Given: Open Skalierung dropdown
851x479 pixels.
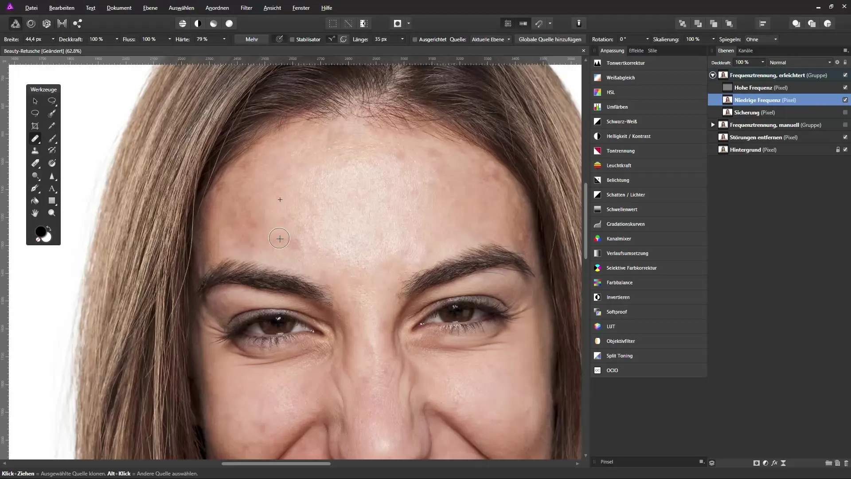Looking at the screenshot, I should coord(714,39).
